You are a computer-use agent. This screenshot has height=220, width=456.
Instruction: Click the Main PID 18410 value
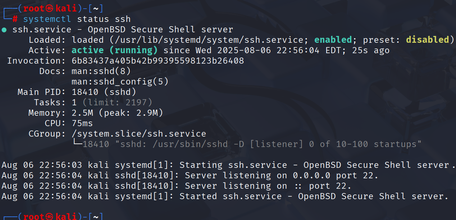pos(85,92)
